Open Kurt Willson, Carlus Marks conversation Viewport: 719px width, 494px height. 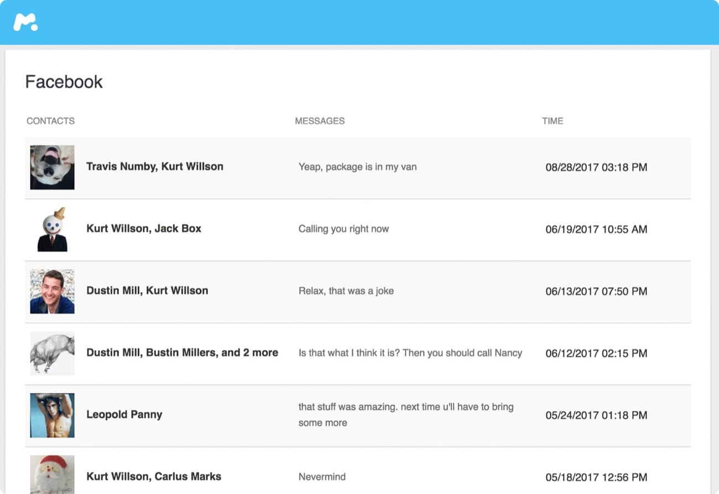coord(154,476)
